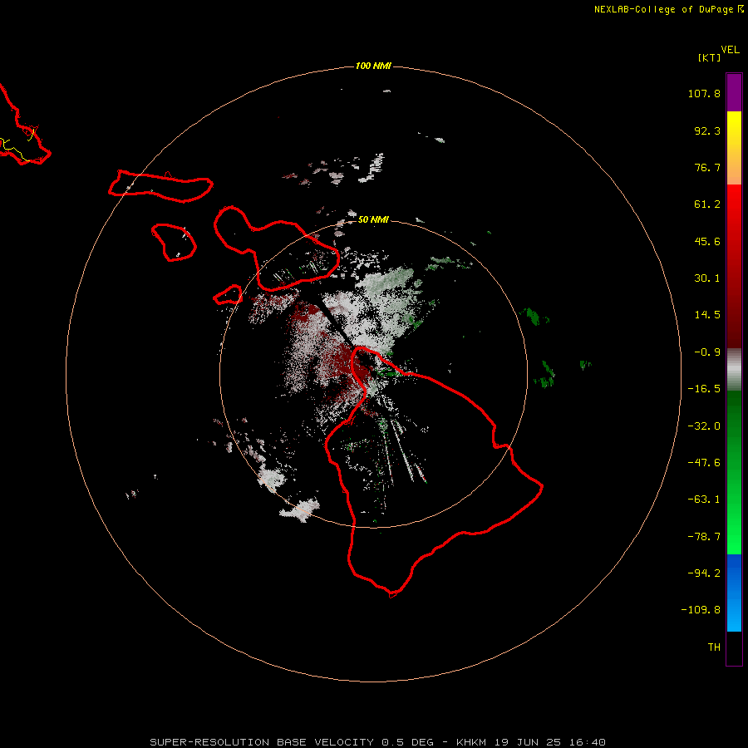
Task: Click the 45.6 legend value
Action: point(707,241)
